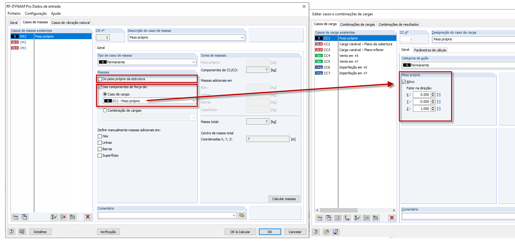Create a new mass case in RF-DYNAM
Viewport: 515px width, 242px height.
pos(15,217)
